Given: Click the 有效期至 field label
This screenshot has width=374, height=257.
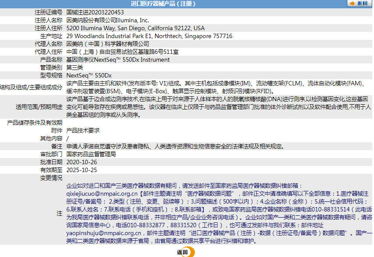Looking at the screenshot, I should point(51,170).
